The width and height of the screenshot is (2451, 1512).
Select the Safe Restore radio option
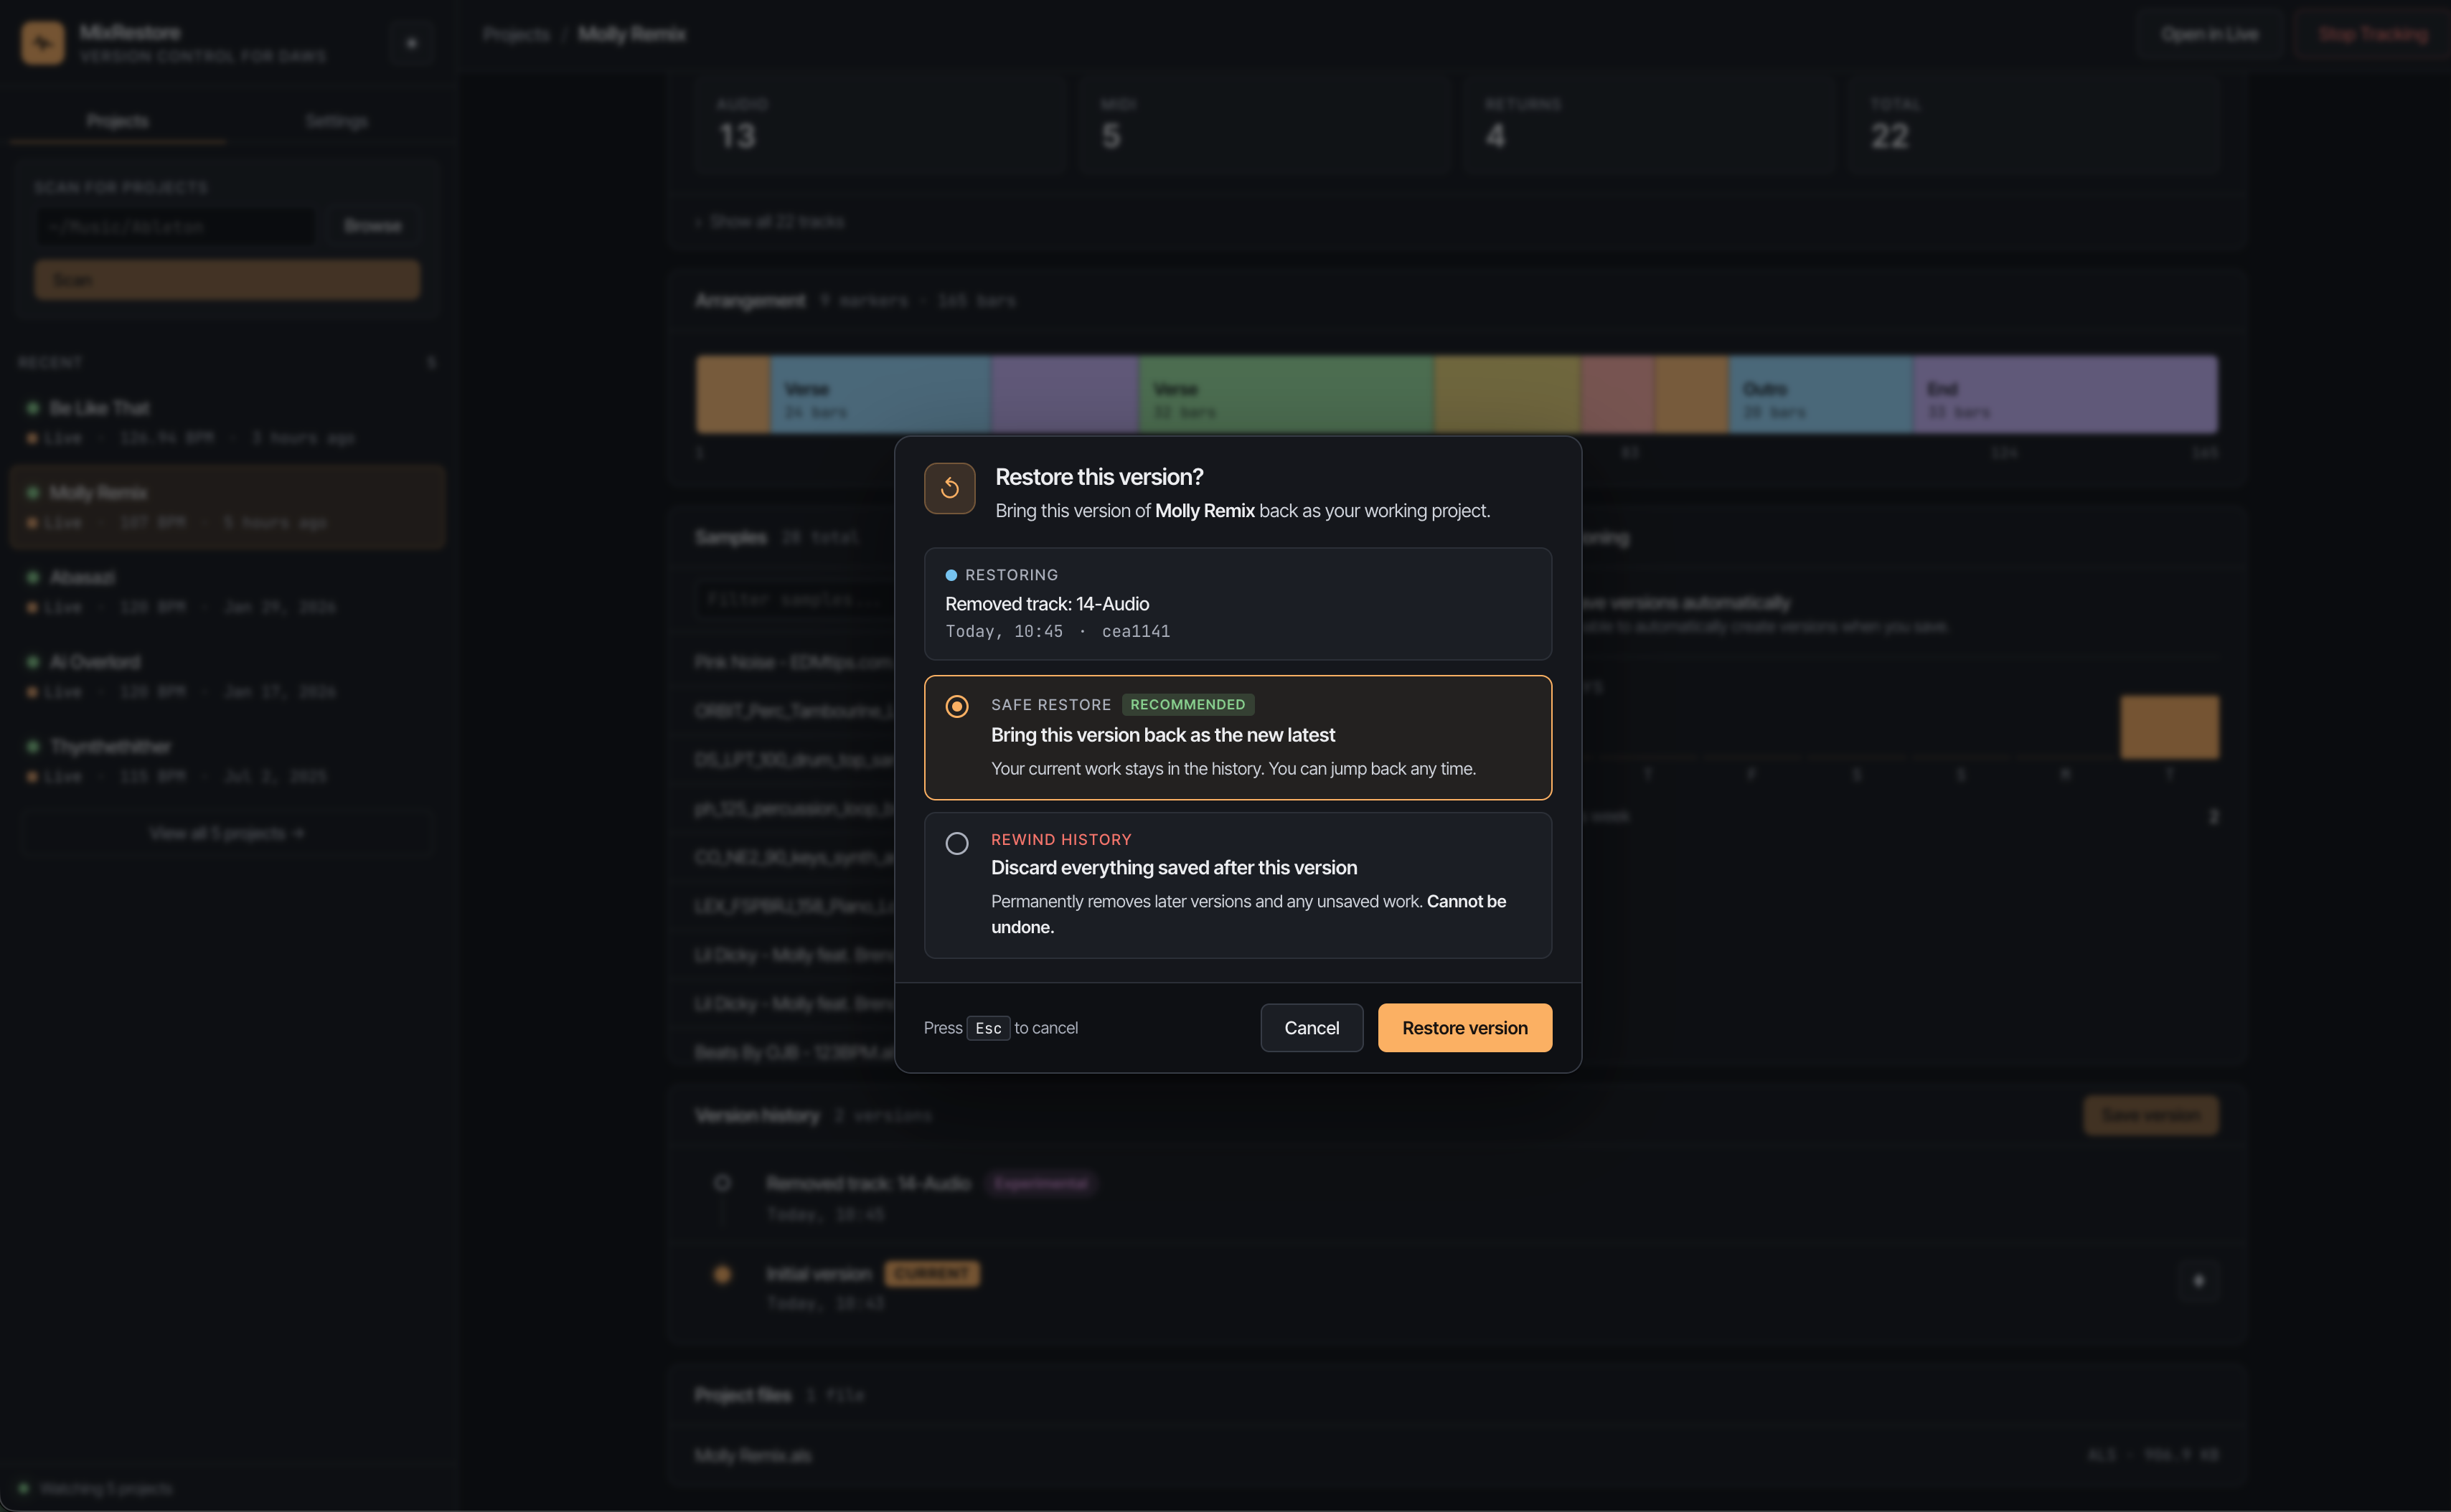coord(956,706)
